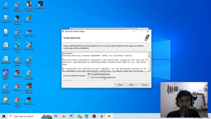Select the Smart Defrag desktop shortcut
Image resolution: width=211 pixels, height=119 pixels.
pyautogui.click(x=29, y=101)
